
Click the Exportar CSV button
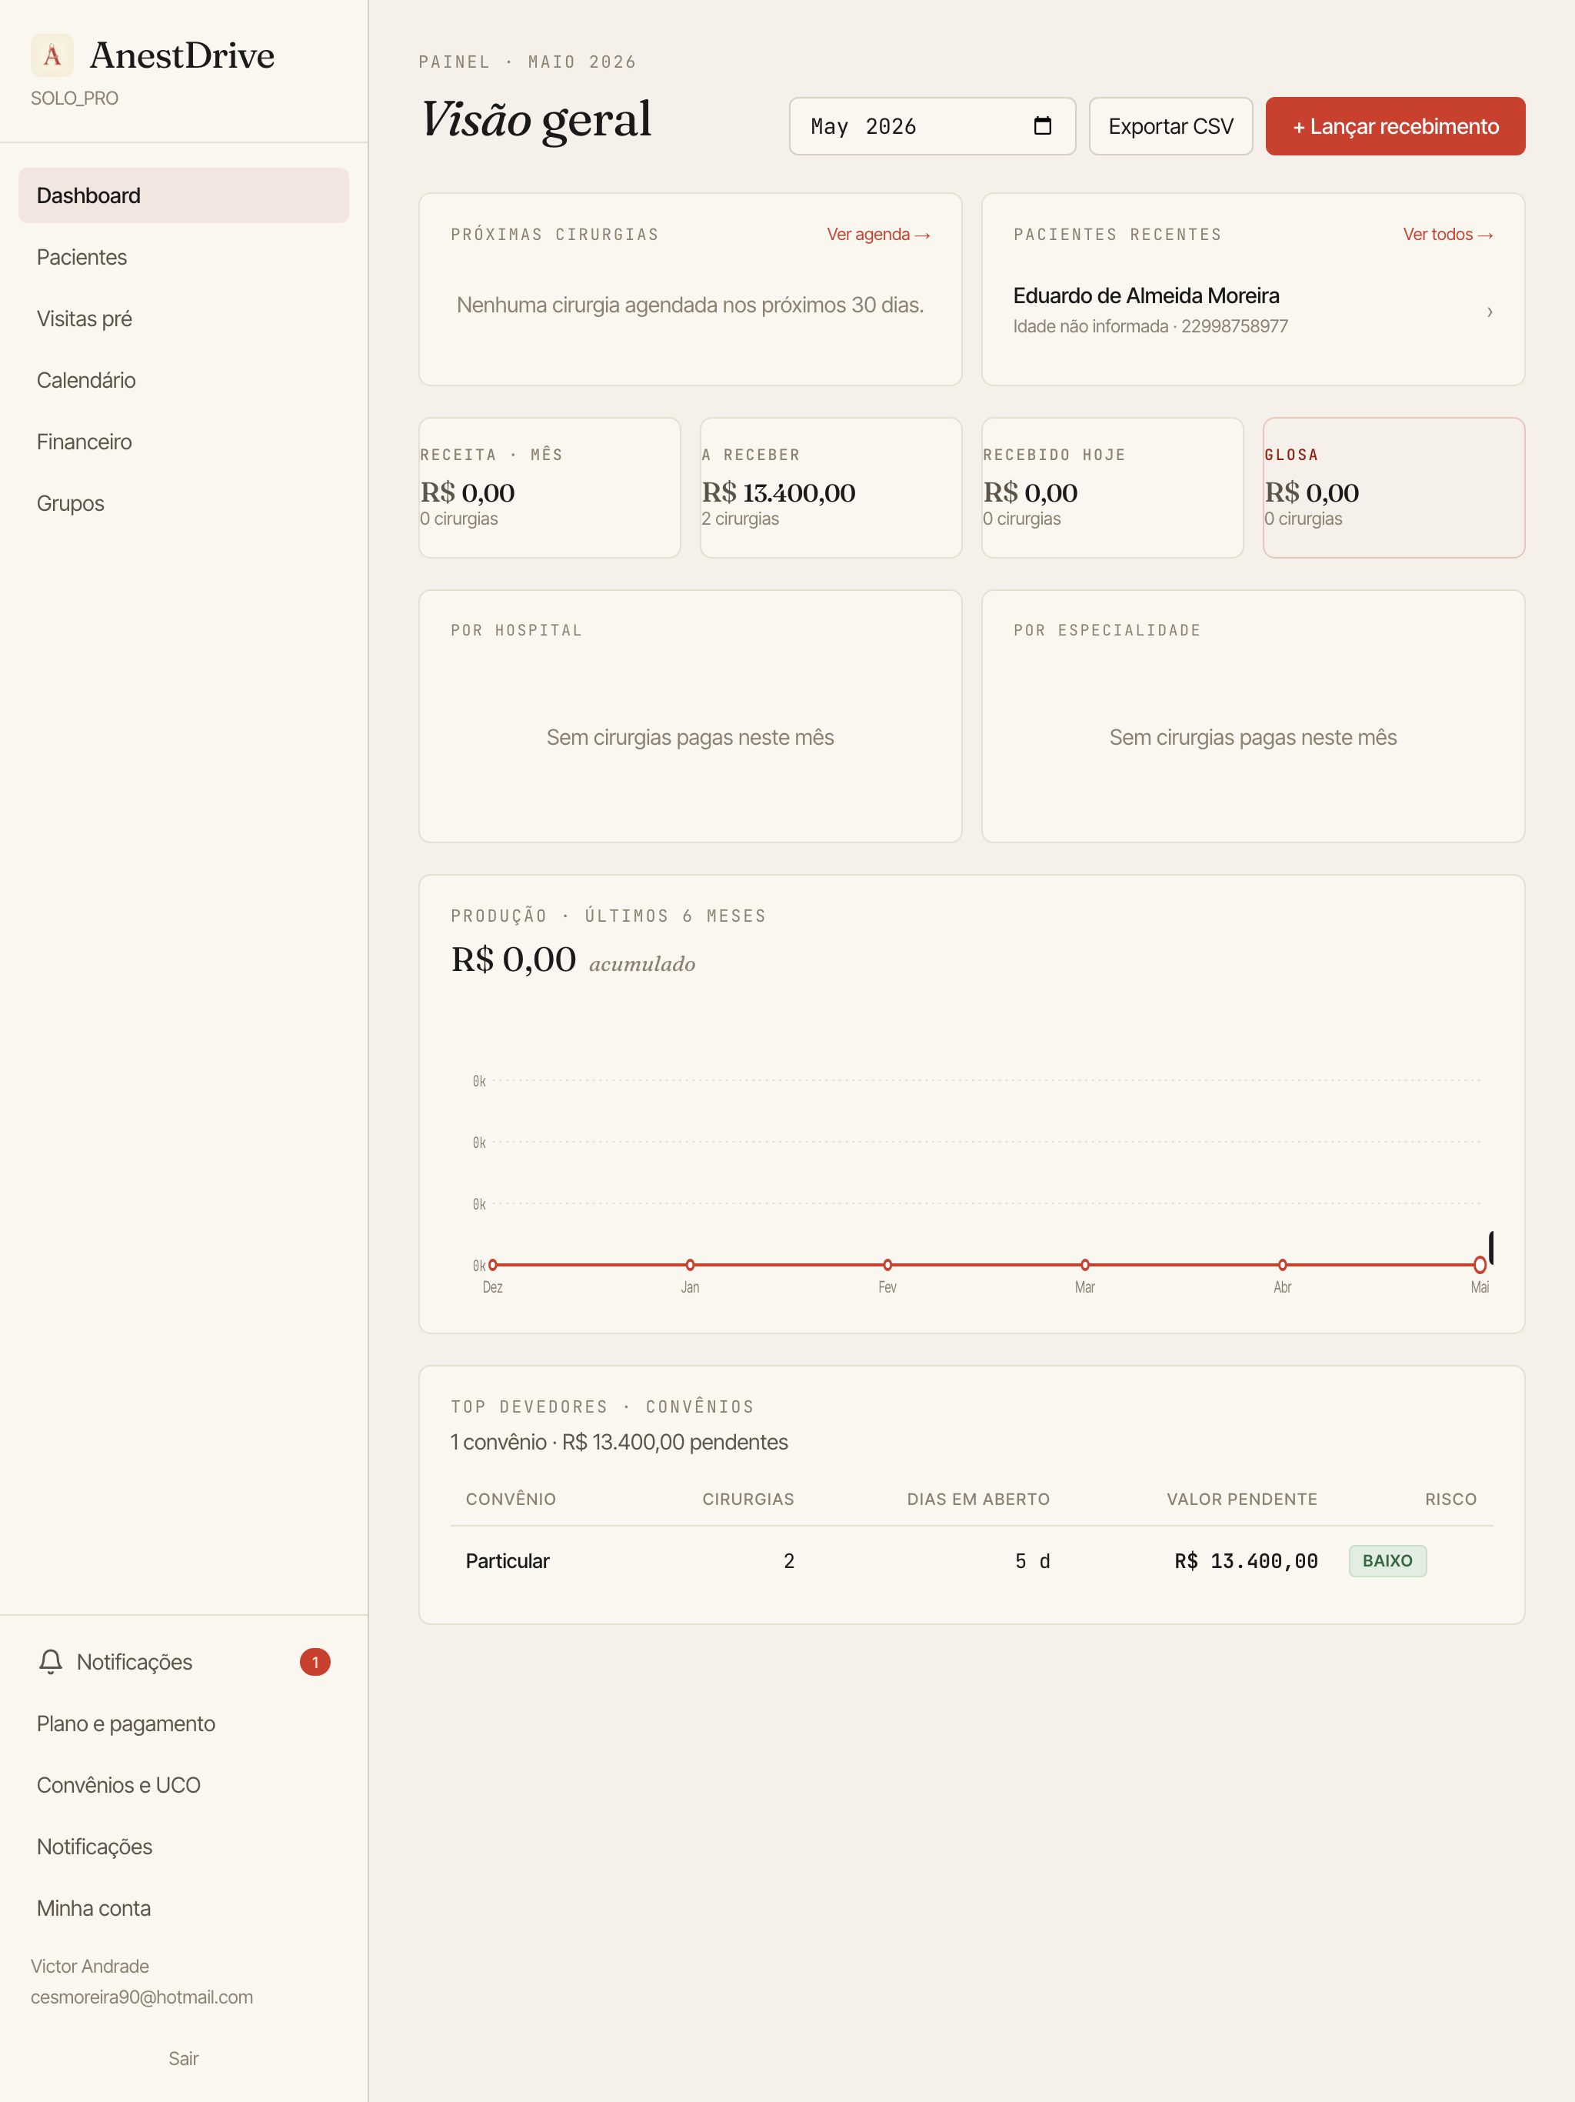coord(1170,126)
